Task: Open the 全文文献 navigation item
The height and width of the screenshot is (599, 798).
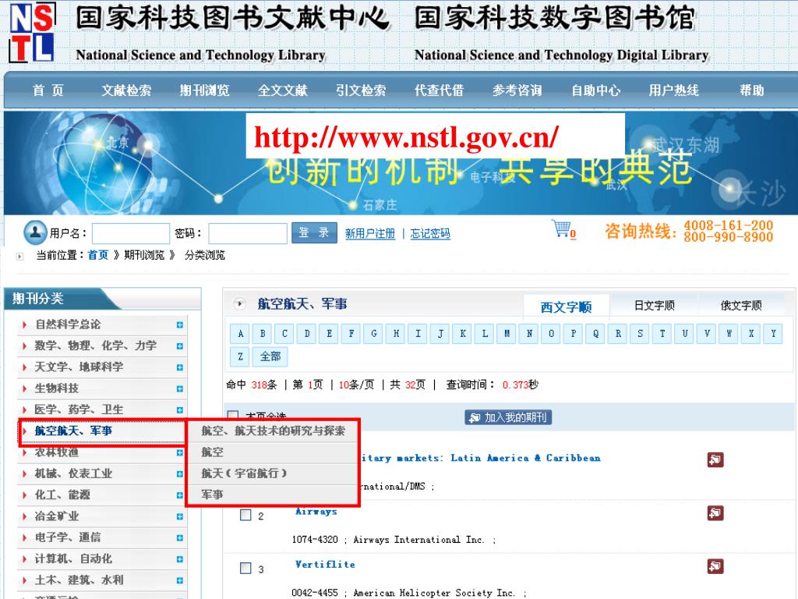Action: pyautogui.click(x=282, y=90)
